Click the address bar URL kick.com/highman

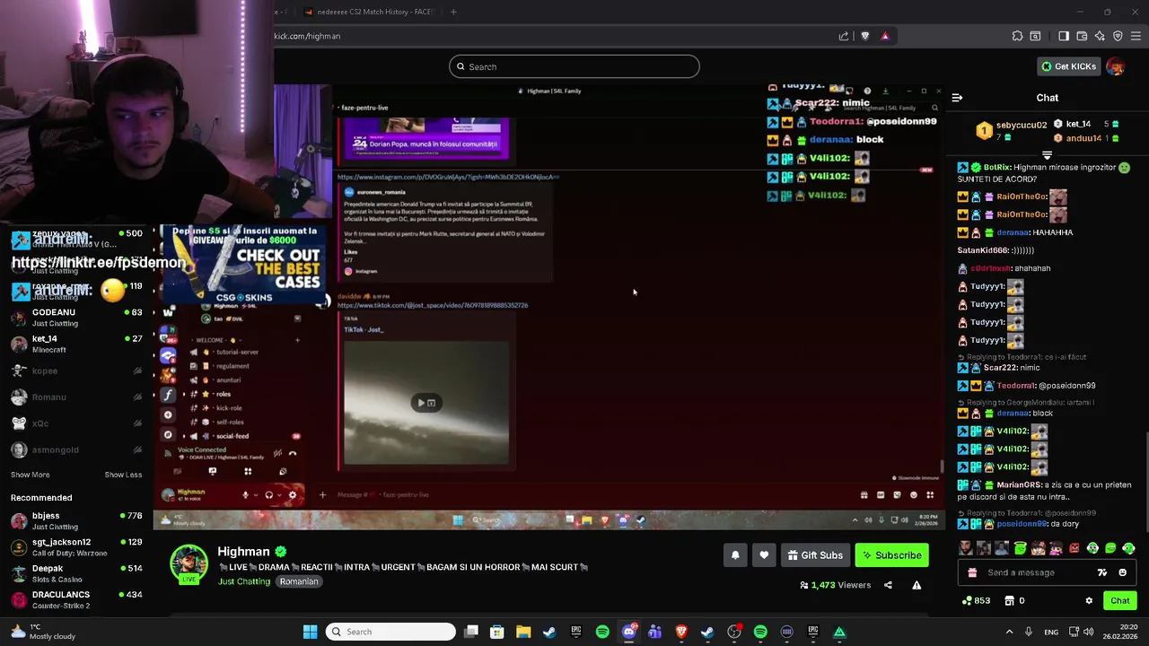click(x=307, y=36)
